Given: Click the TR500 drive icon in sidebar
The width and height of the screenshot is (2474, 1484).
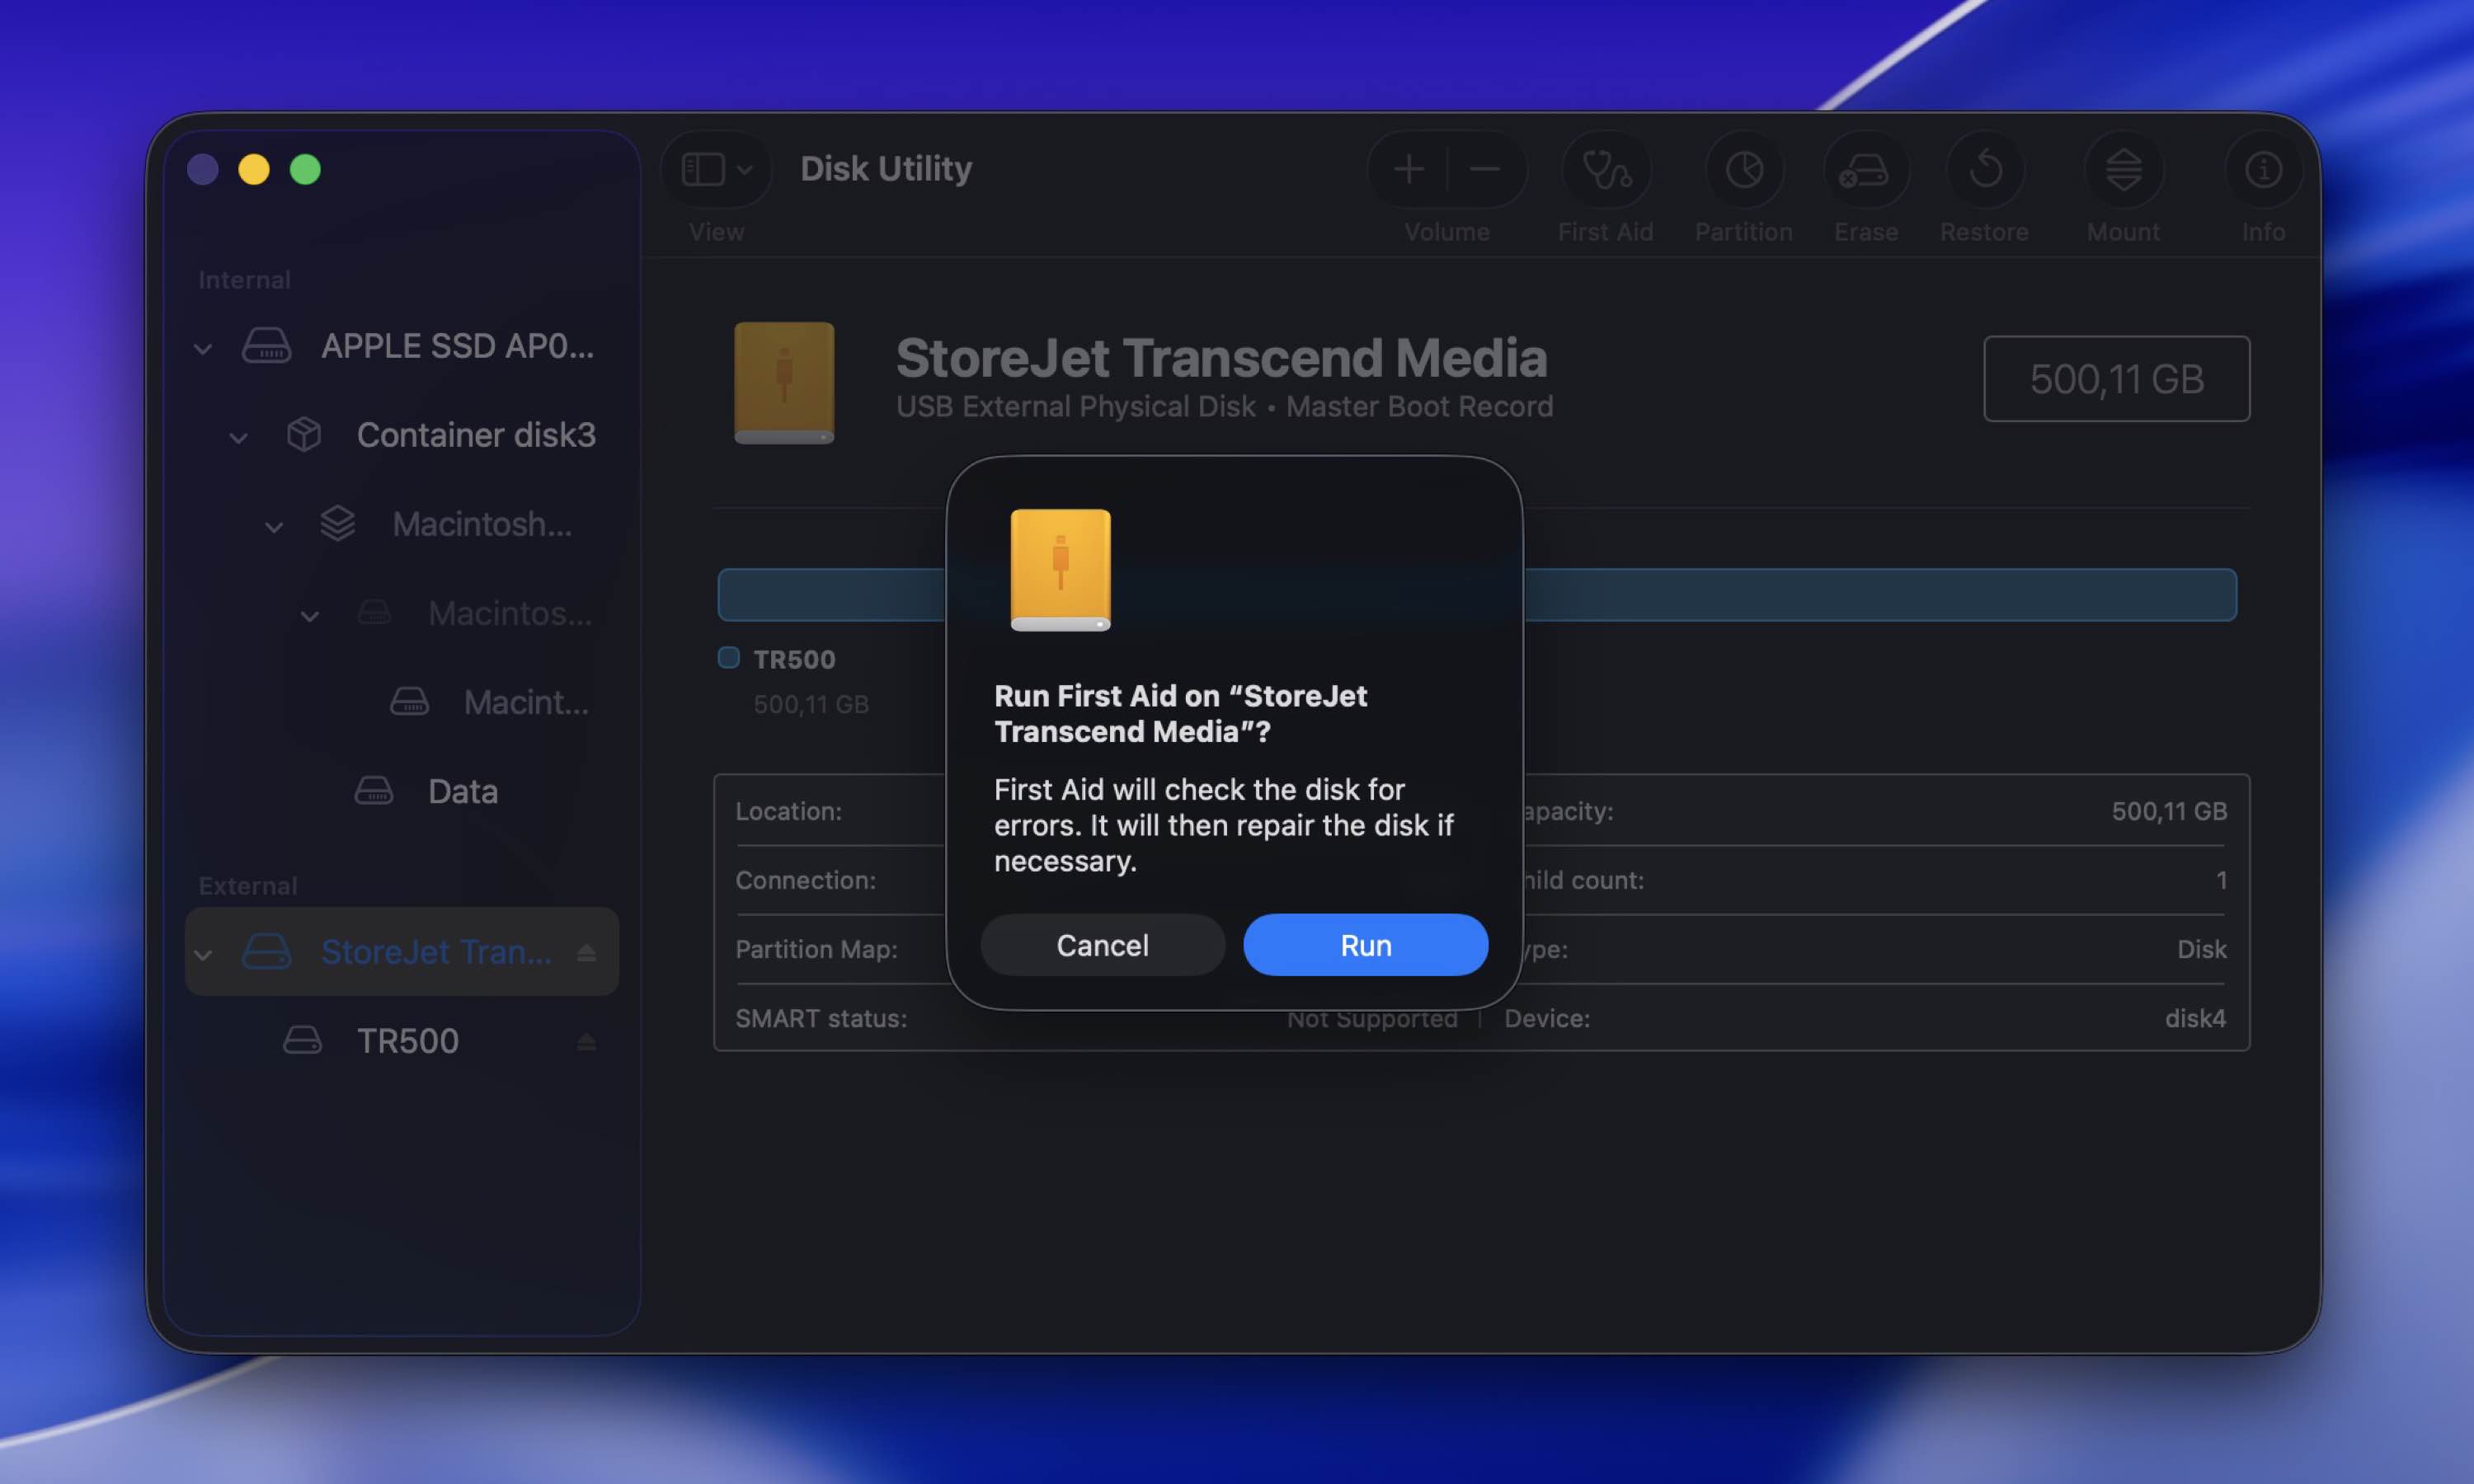Looking at the screenshot, I should (x=302, y=1041).
